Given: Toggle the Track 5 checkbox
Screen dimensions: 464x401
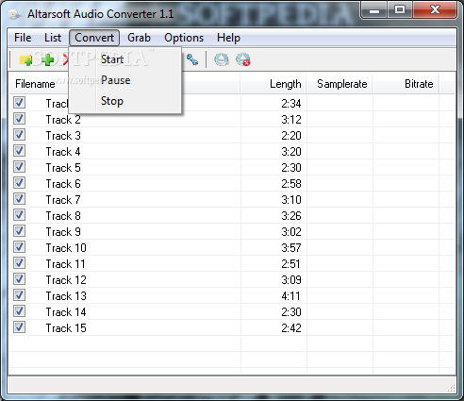Looking at the screenshot, I should click(19, 167).
